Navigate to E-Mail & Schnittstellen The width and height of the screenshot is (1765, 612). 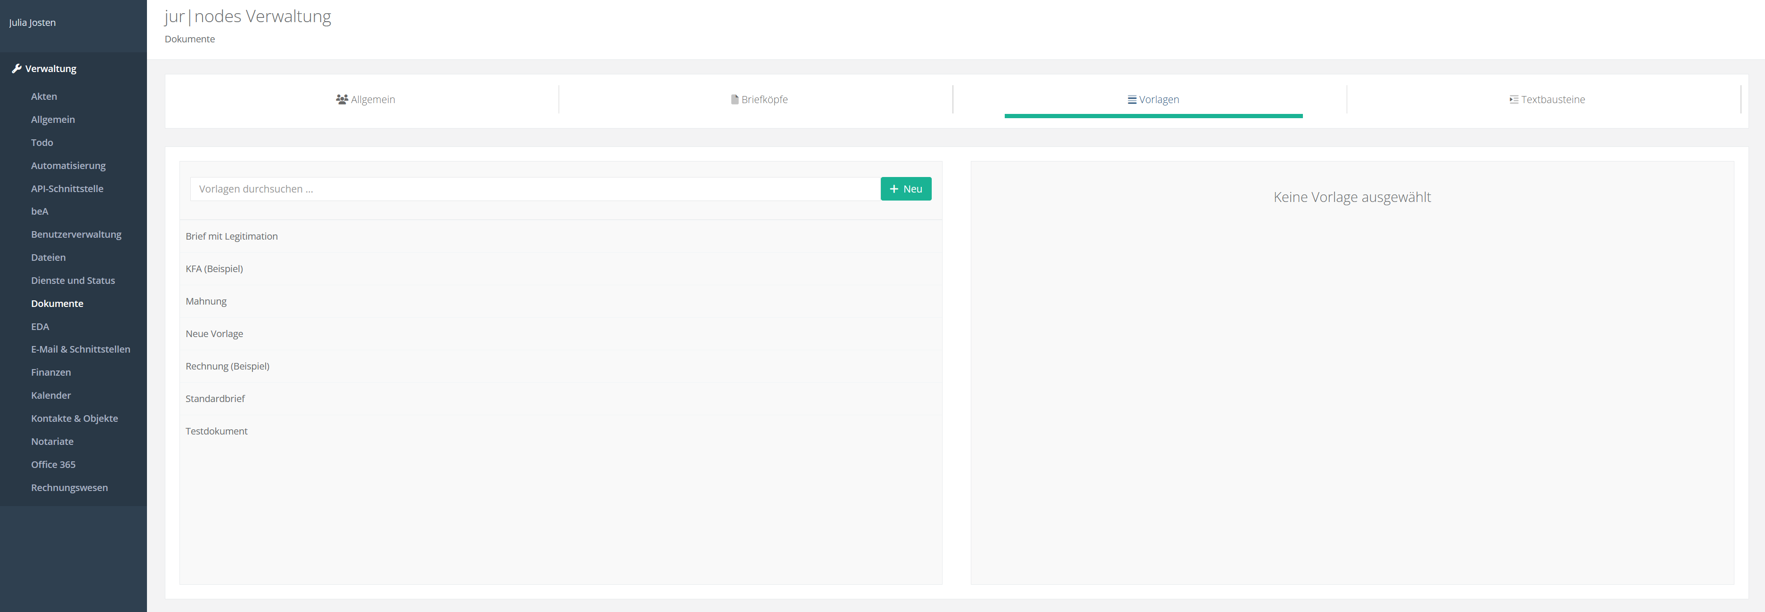[80, 349]
